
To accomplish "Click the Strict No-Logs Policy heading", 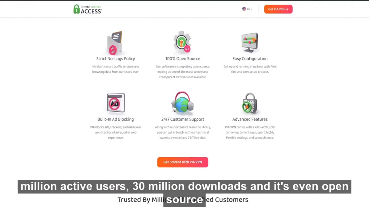I will 116,59.
